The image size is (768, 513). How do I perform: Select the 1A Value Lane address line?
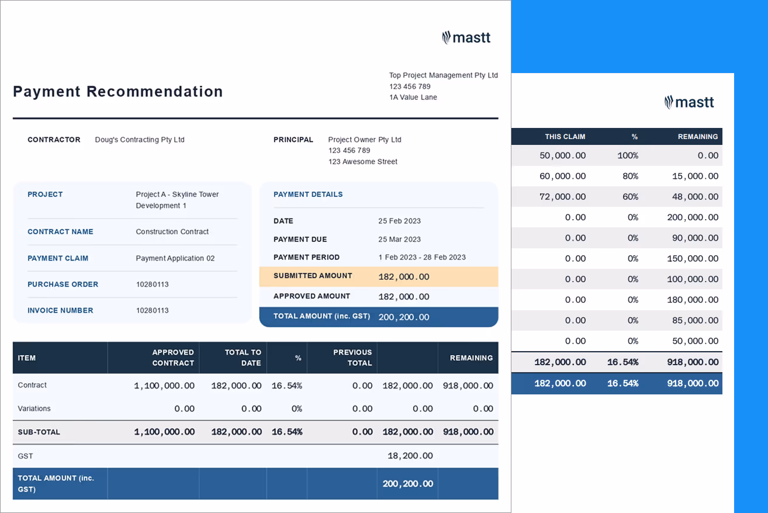tap(413, 98)
